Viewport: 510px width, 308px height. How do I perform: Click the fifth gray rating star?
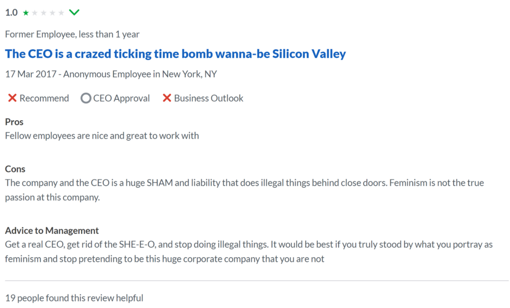(61, 12)
